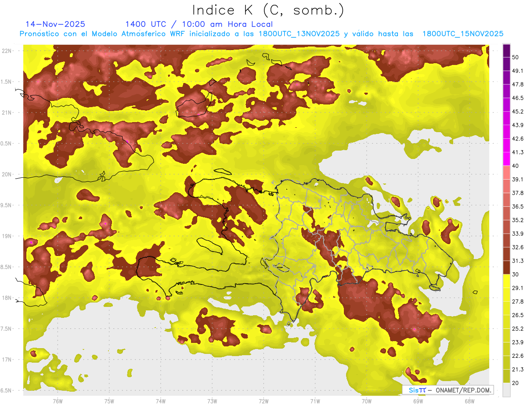This screenshot has height=407, width=527.
Task: Click the colorbar value 50
Action: (x=516, y=57)
